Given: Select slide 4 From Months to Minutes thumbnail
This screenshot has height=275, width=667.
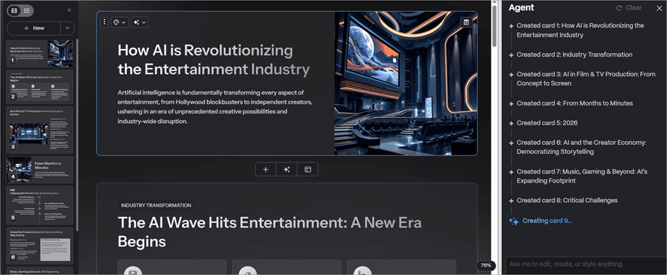Looking at the screenshot, I should point(39,169).
